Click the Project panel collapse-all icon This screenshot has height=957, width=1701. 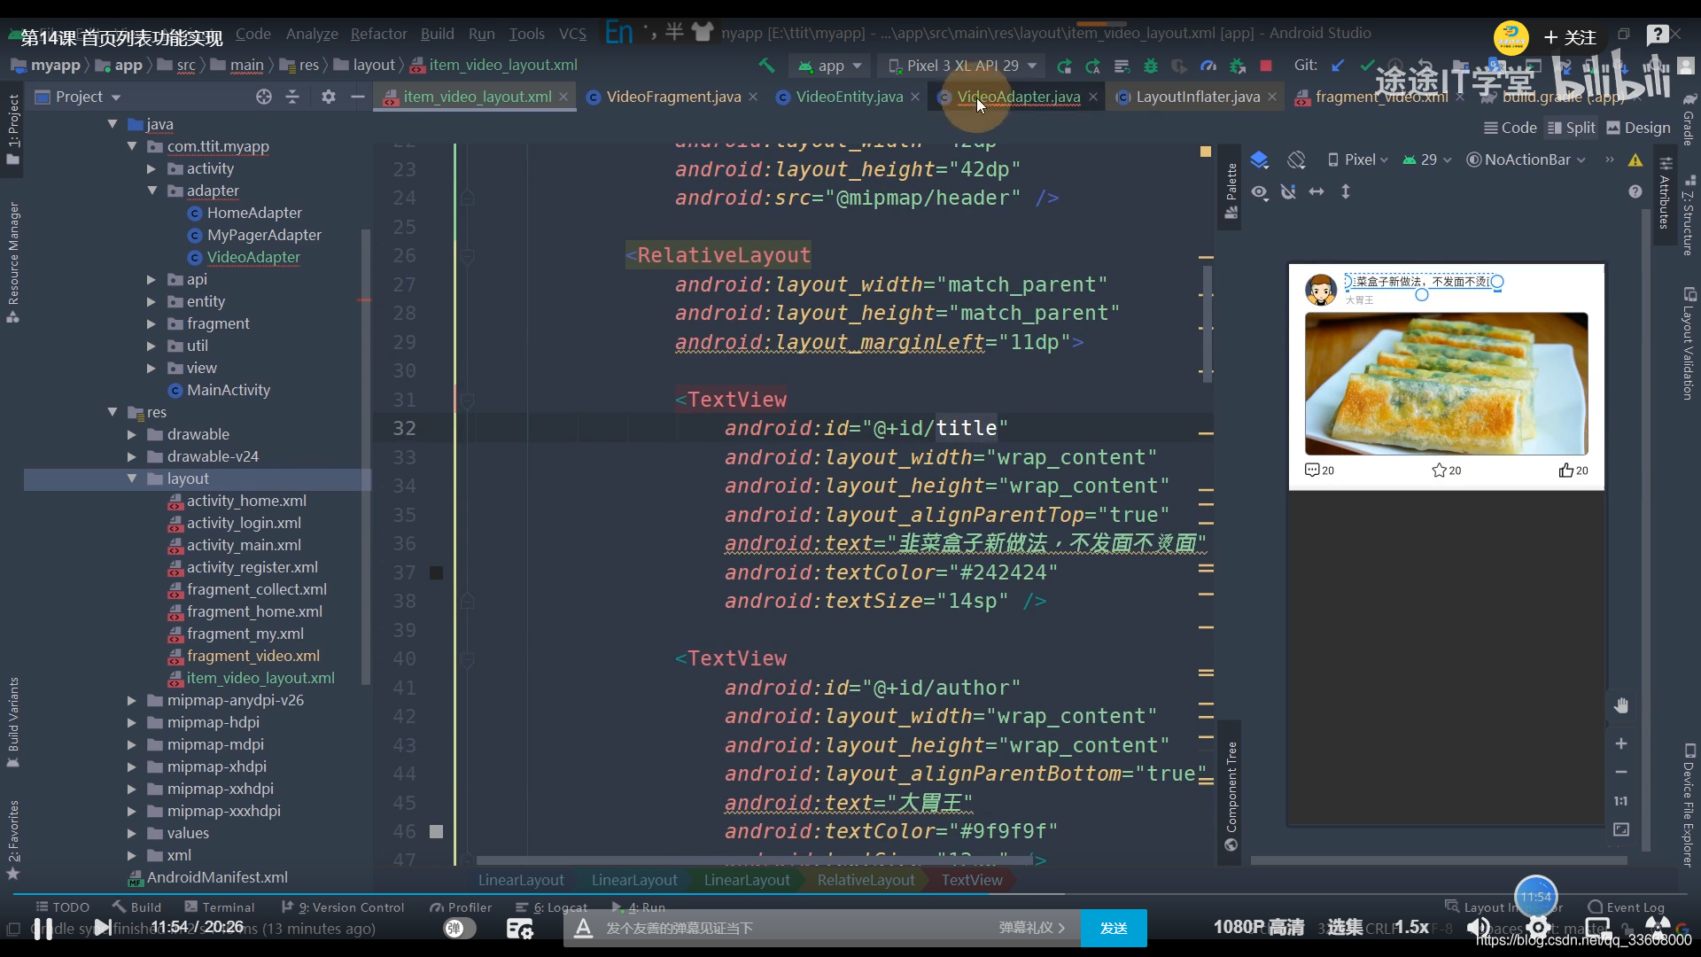point(292,97)
